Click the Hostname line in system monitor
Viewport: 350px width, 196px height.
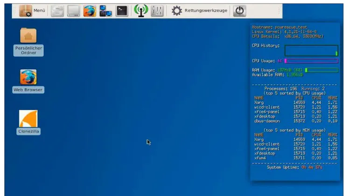tap(280, 27)
